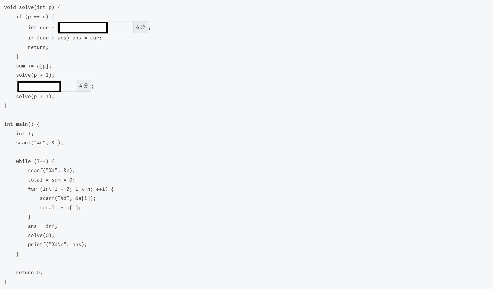Click the "solve(0);" call

tap(41, 235)
